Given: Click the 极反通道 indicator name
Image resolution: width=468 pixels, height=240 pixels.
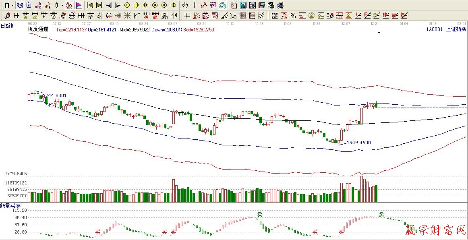Looking at the screenshot, I should (38, 29).
